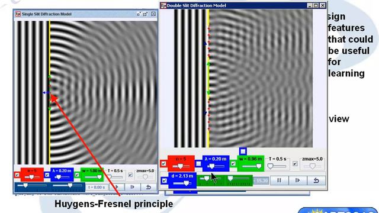Image resolution: width=379 pixels, height=213 pixels.
Task: Close the Single Slit Diffraction Model window
Action: (153, 14)
